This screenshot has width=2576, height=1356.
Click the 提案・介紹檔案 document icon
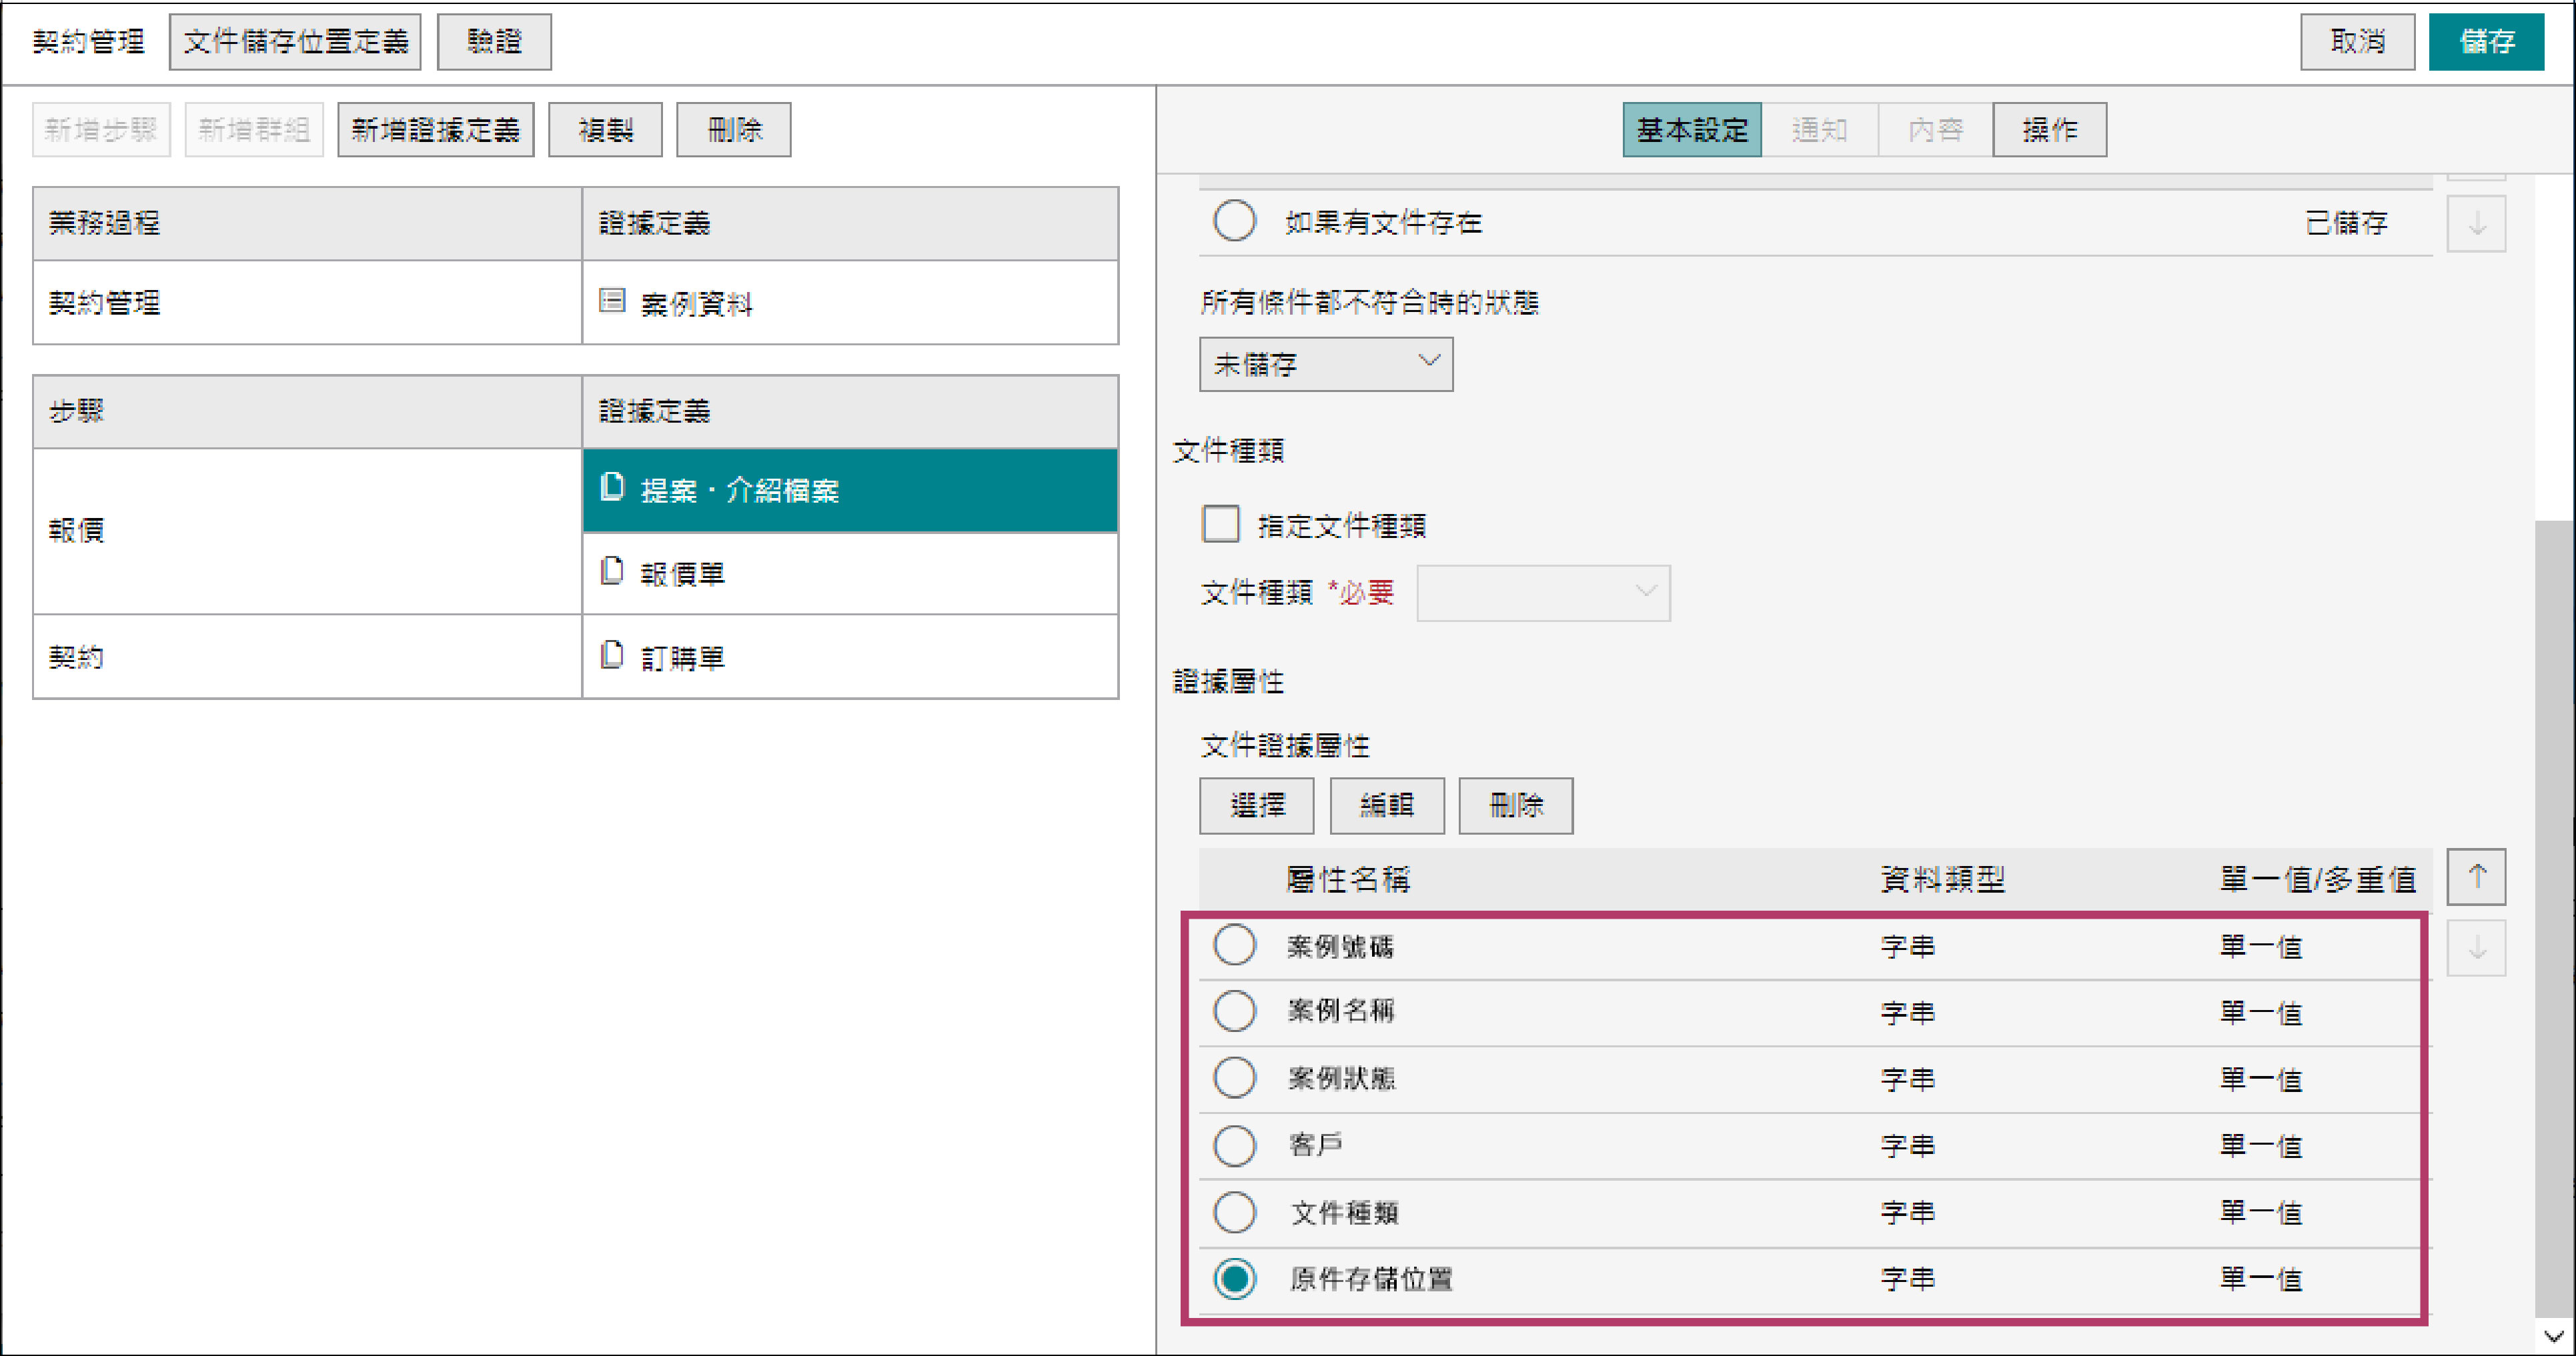(x=612, y=487)
